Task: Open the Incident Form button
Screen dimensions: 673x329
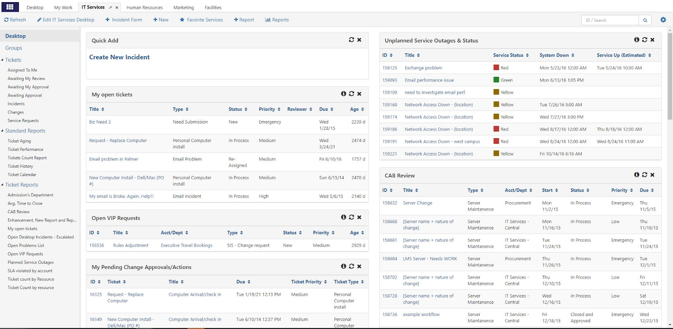Action: point(124,20)
